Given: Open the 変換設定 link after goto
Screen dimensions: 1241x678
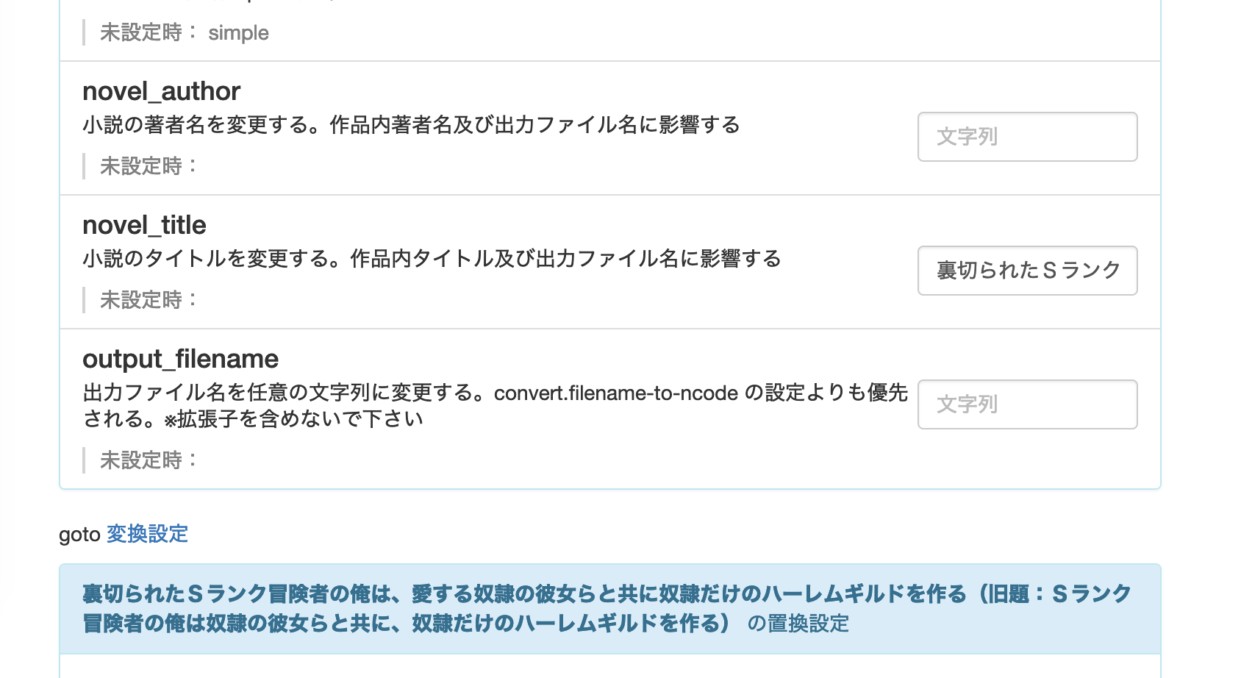Looking at the screenshot, I should tap(147, 534).
